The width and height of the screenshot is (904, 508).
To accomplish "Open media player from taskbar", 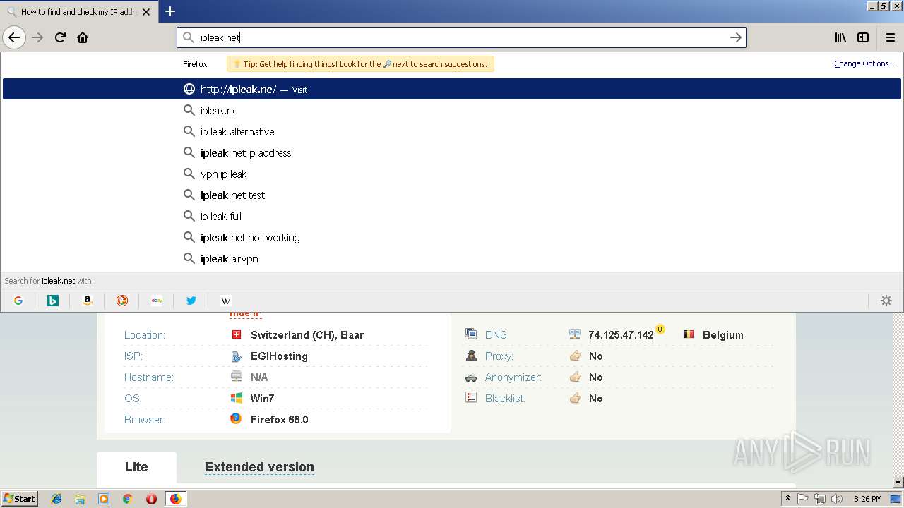I will [x=104, y=499].
